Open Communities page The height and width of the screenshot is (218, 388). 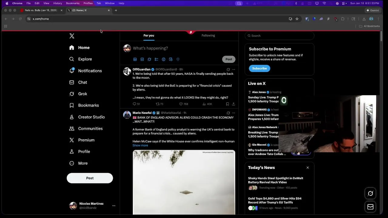(x=86, y=128)
